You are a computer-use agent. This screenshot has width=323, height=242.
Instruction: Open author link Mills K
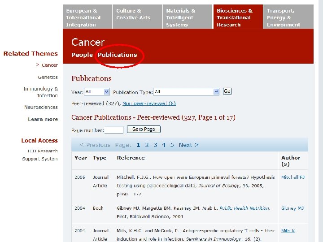coord(288,231)
